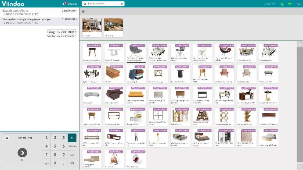The image size is (303, 170).
Task: Select the highlighted quantity mode button
Action: point(72,138)
